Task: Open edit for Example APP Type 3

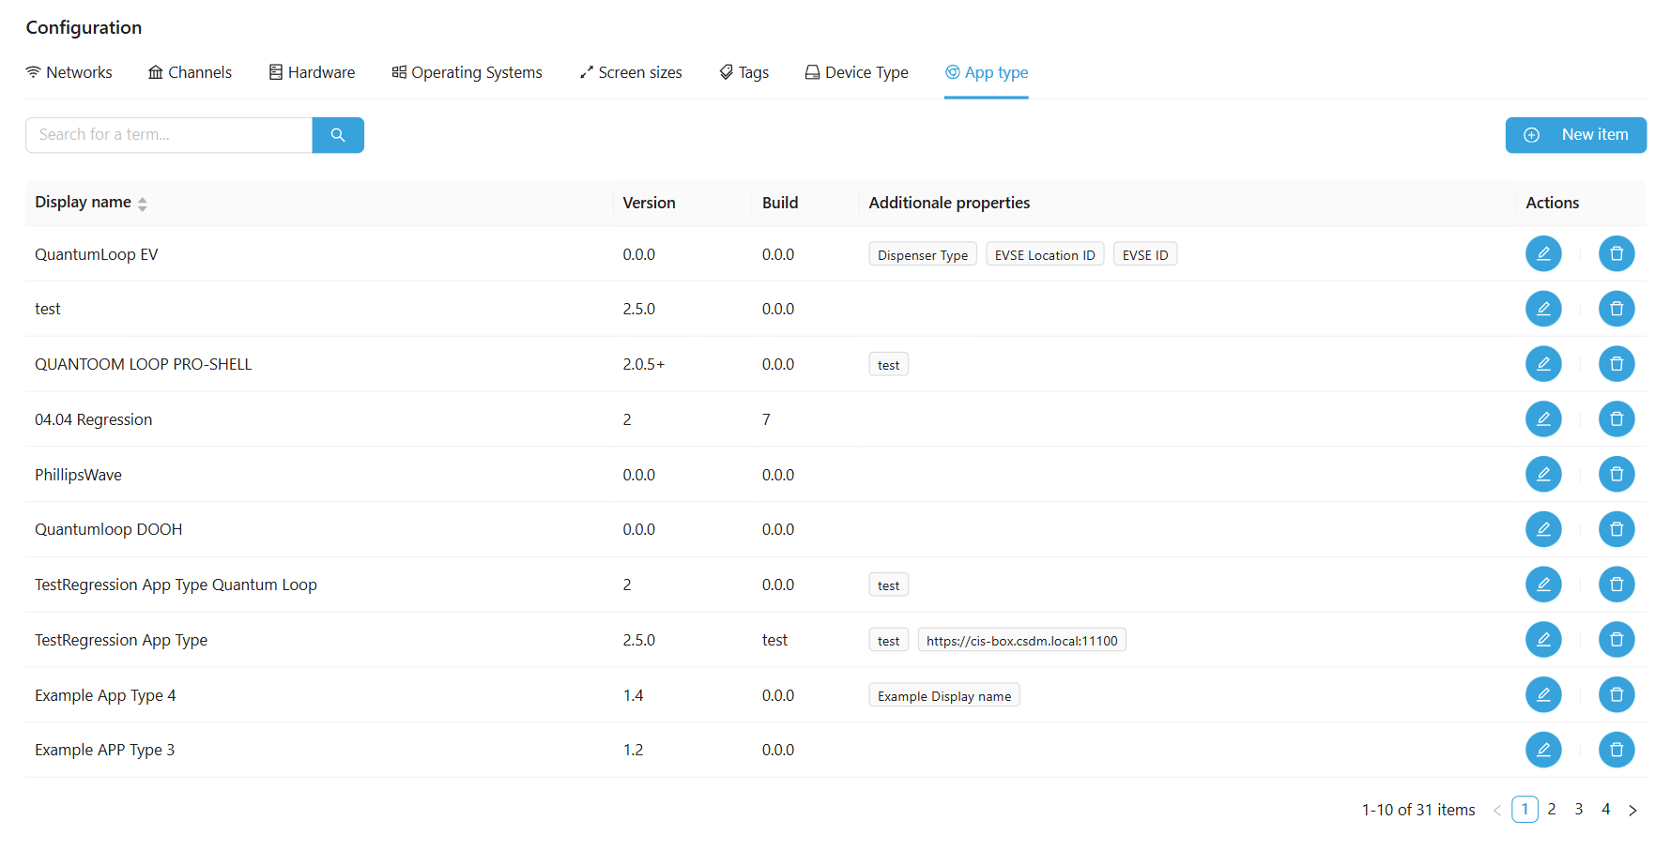Action: click(x=1542, y=750)
